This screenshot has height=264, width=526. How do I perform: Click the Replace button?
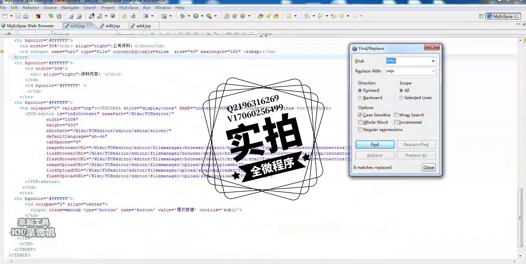tap(375, 155)
